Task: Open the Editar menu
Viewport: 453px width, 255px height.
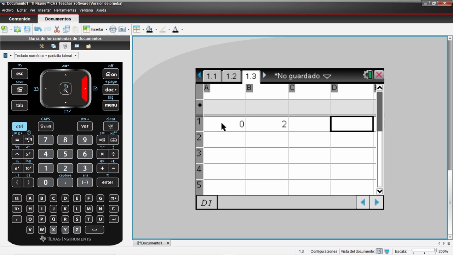Action: 22,10
